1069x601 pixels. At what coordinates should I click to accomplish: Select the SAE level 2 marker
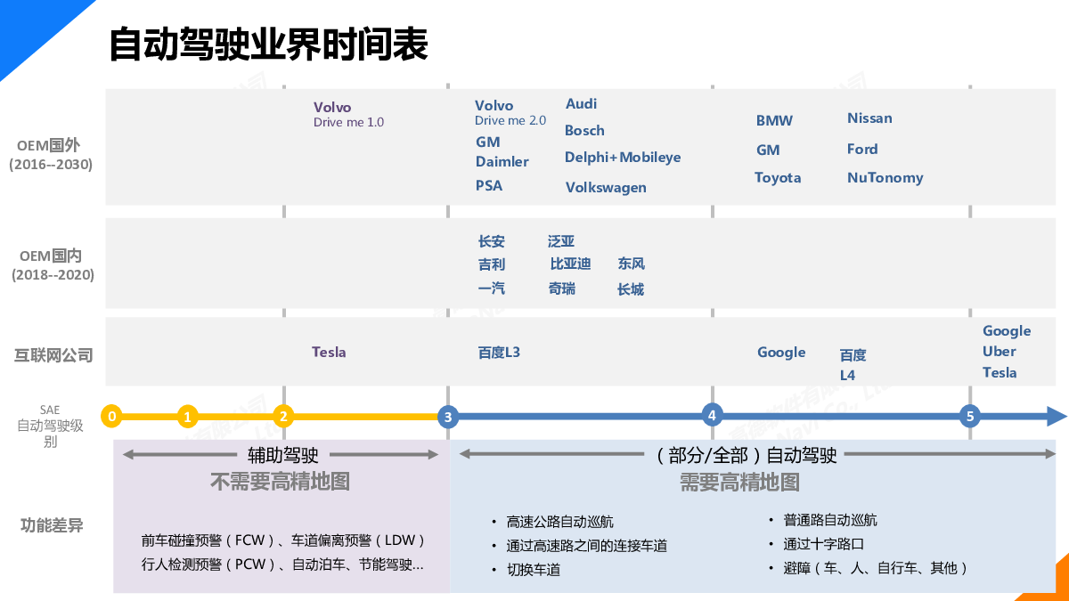pos(283,416)
